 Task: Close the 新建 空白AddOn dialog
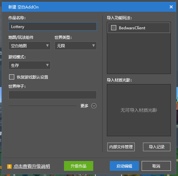pyautogui.click(x=171, y=7)
